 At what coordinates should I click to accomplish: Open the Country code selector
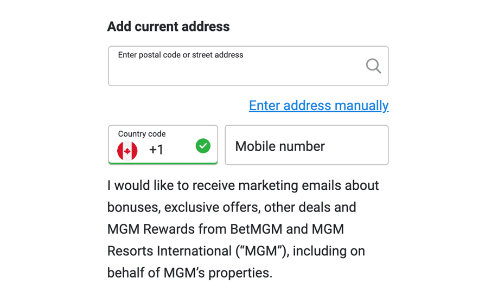[x=163, y=145]
